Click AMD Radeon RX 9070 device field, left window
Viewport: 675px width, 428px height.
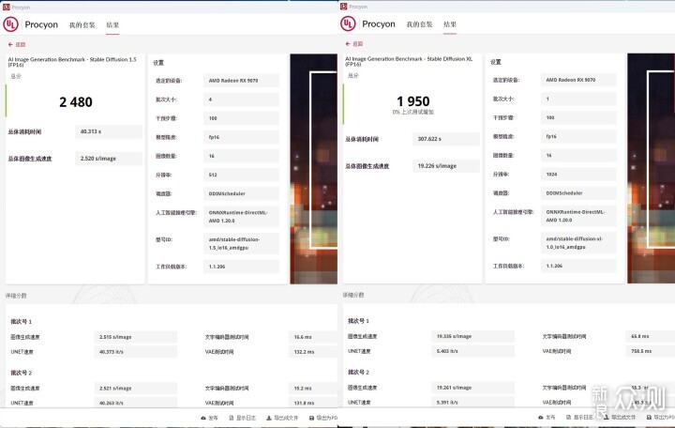(241, 81)
